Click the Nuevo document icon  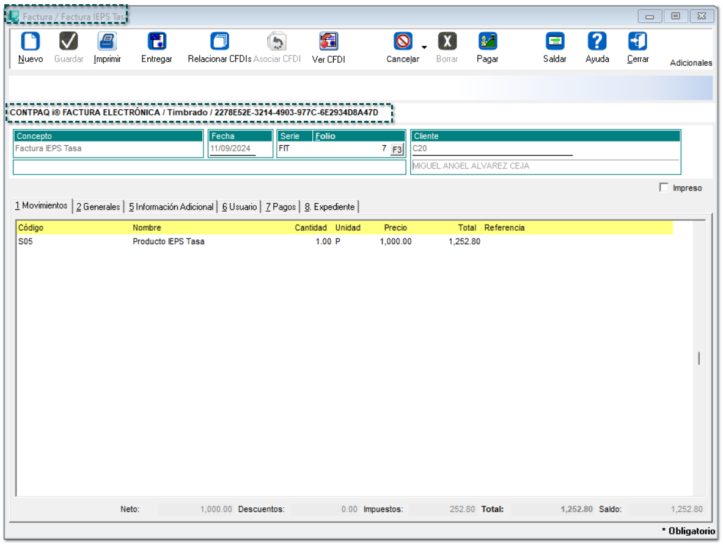[x=30, y=42]
